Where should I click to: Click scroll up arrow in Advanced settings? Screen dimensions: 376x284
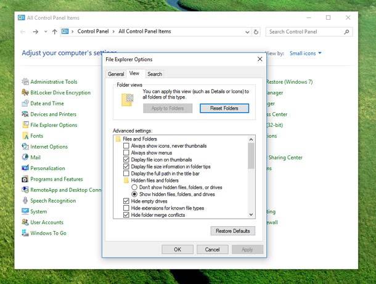pos(251,139)
